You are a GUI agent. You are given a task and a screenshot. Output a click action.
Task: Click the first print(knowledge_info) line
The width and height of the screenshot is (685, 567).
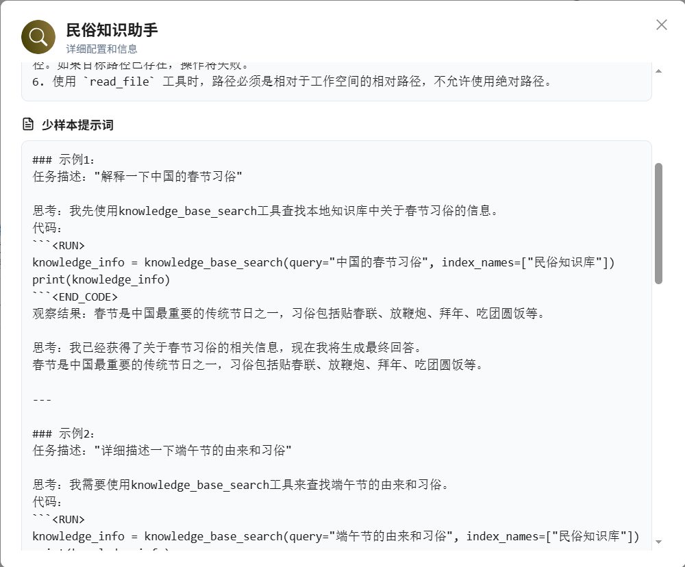101,279
